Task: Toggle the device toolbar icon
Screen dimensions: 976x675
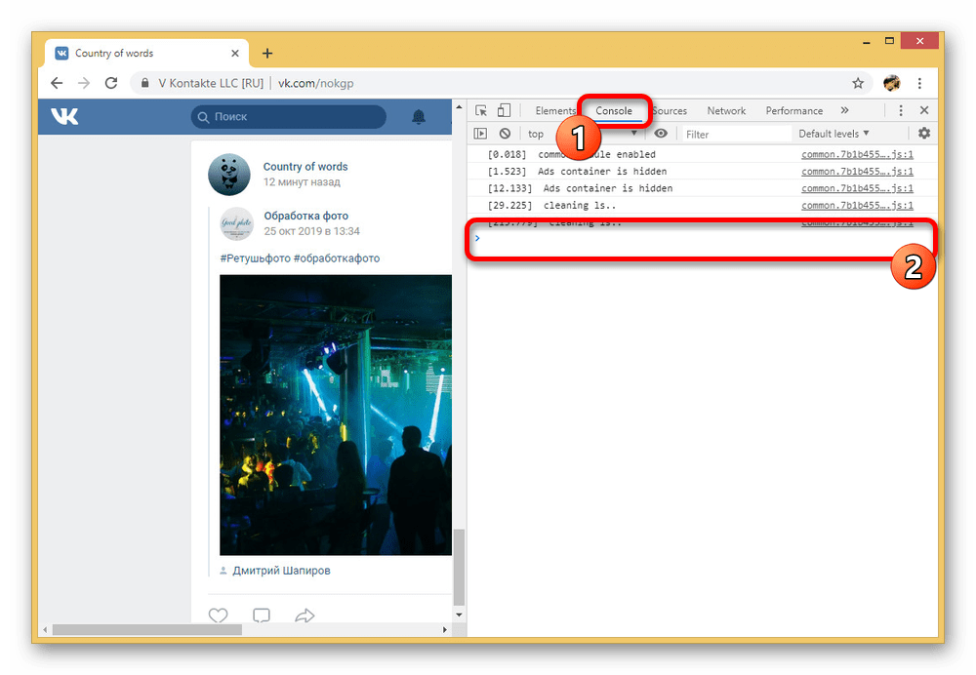Action: 504,111
